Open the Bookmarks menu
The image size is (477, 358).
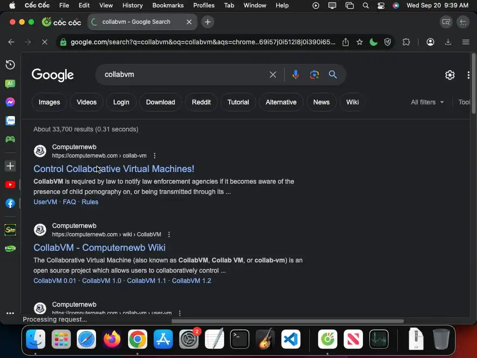click(x=168, y=6)
